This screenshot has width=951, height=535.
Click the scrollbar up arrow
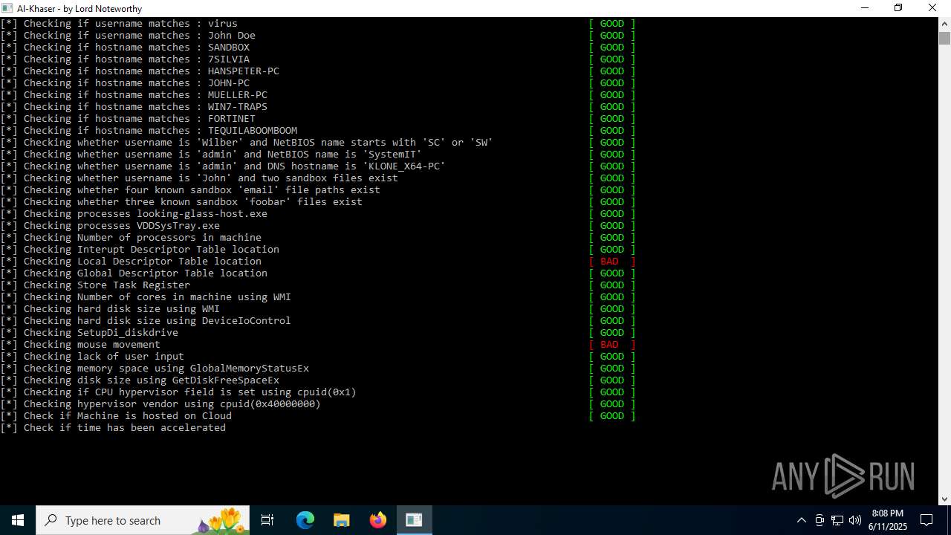pos(944,24)
